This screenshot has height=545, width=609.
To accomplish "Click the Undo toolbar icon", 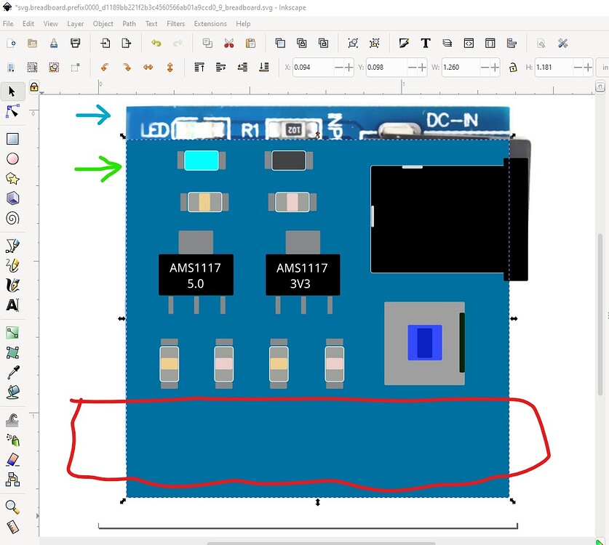I will coord(156,44).
